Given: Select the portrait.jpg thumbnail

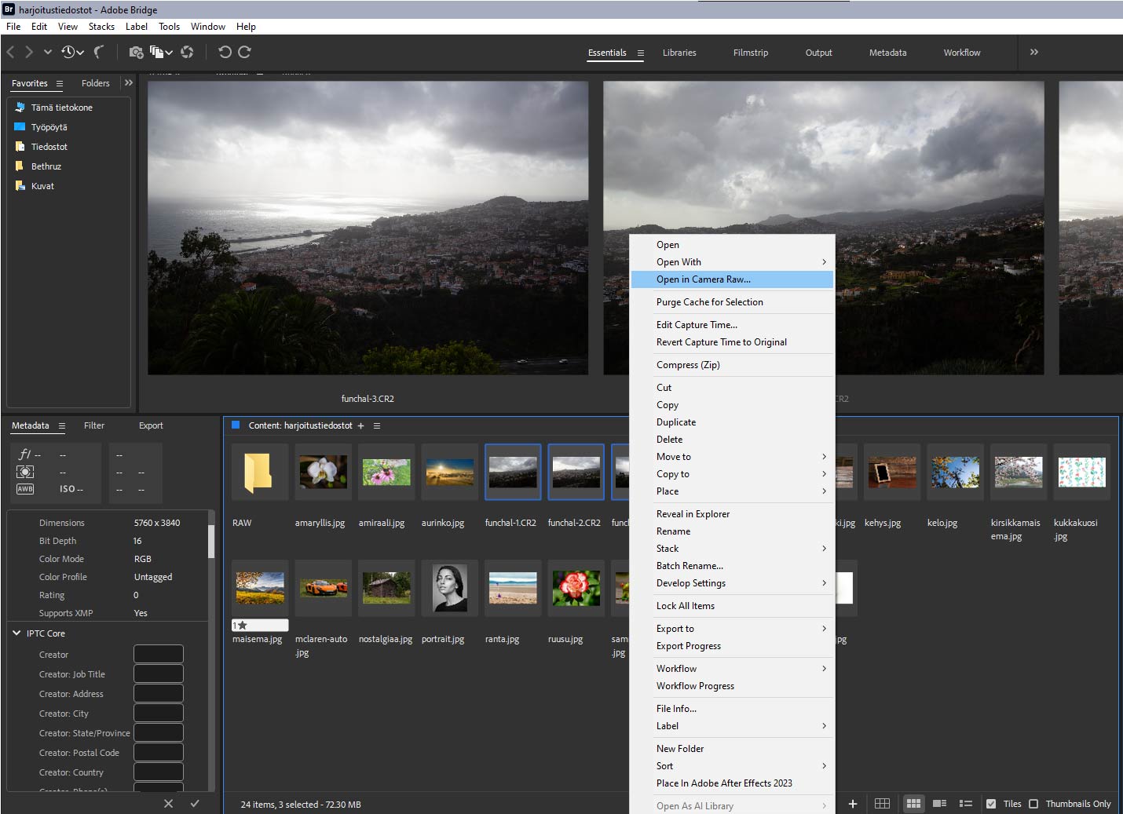Looking at the screenshot, I should (449, 588).
